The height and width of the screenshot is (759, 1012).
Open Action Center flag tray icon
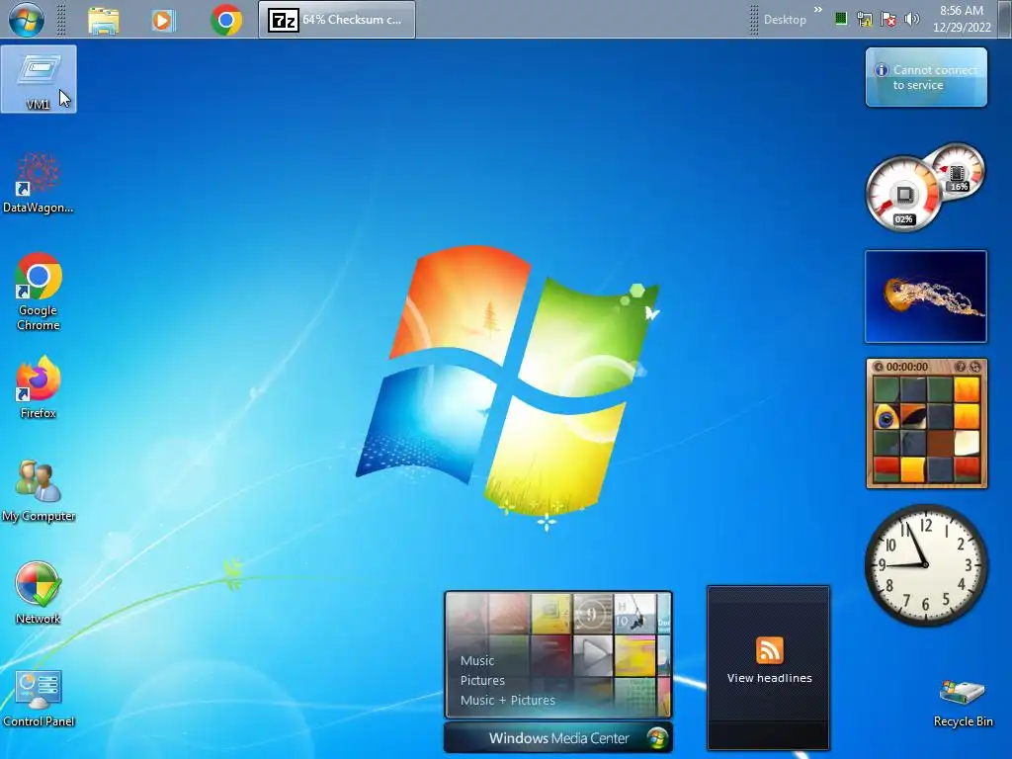pos(888,20)
